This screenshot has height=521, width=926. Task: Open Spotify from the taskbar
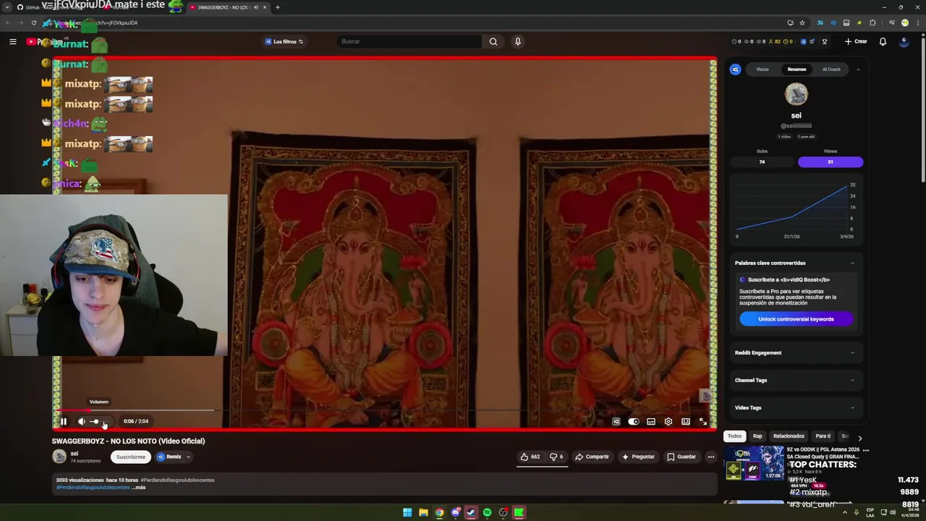(x=487, y=512)
